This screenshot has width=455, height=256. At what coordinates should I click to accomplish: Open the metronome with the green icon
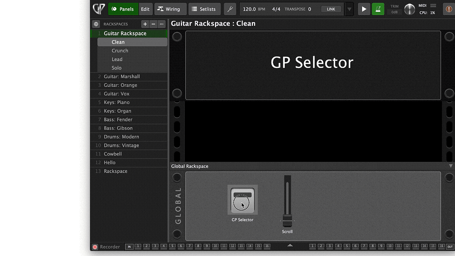378,8
